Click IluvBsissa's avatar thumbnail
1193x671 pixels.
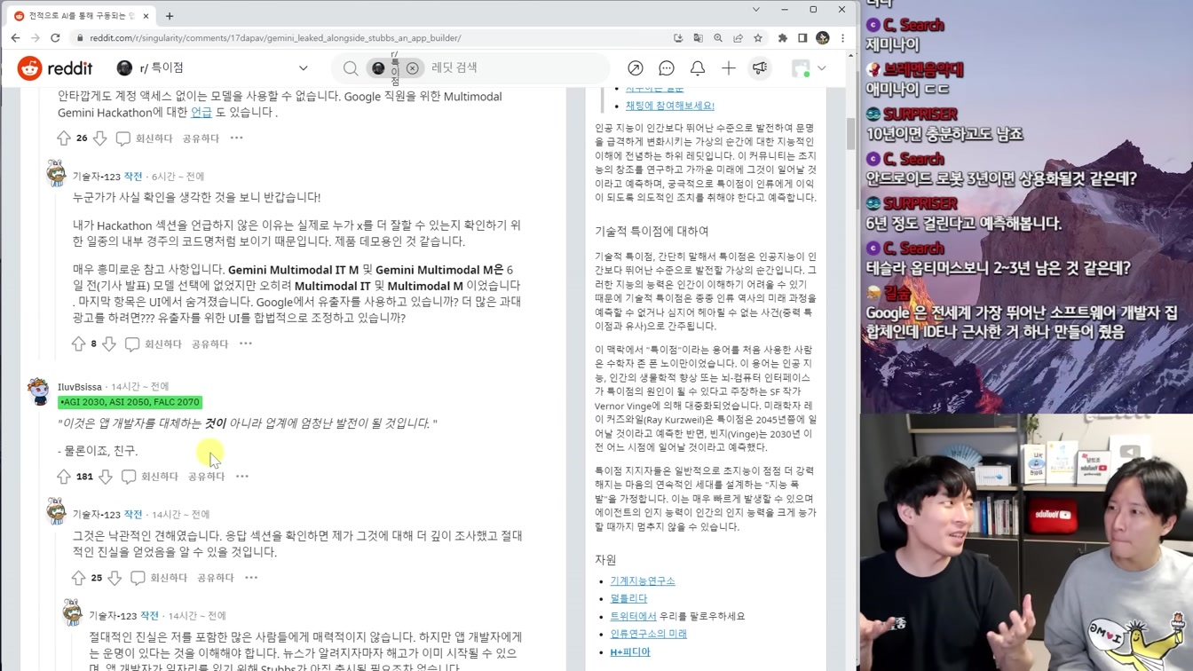[39, 391]
